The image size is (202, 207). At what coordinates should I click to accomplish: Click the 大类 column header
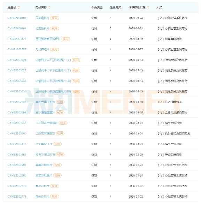[x=159, y=7]
